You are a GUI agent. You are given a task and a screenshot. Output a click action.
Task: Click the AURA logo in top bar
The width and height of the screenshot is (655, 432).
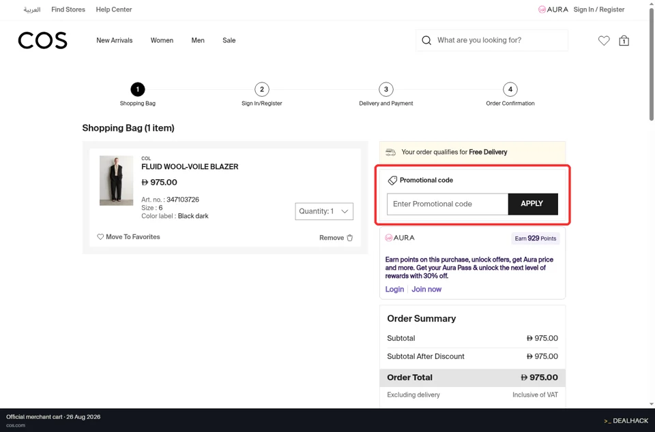pyautogui.click(x=553, y=10)
